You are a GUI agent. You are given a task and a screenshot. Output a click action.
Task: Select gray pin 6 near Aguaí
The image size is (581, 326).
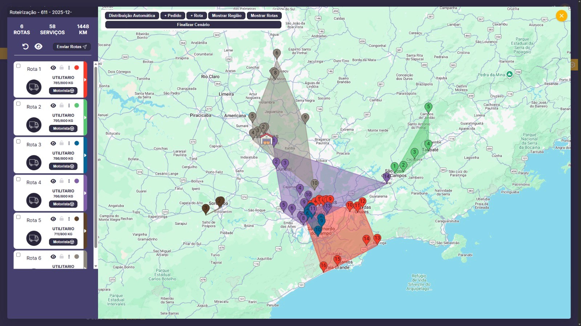coord(277,54)
